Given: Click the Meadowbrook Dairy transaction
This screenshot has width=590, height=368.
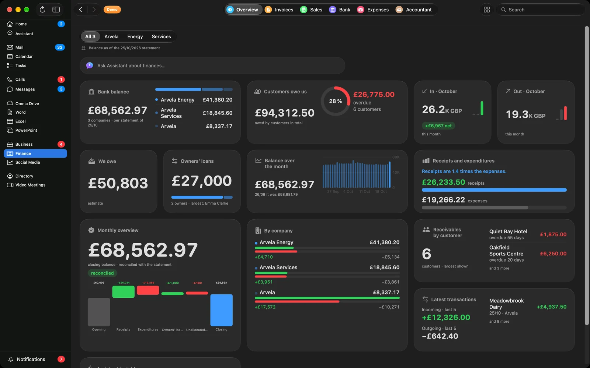Looking at the screenshot, I should [x=528, y=307].
